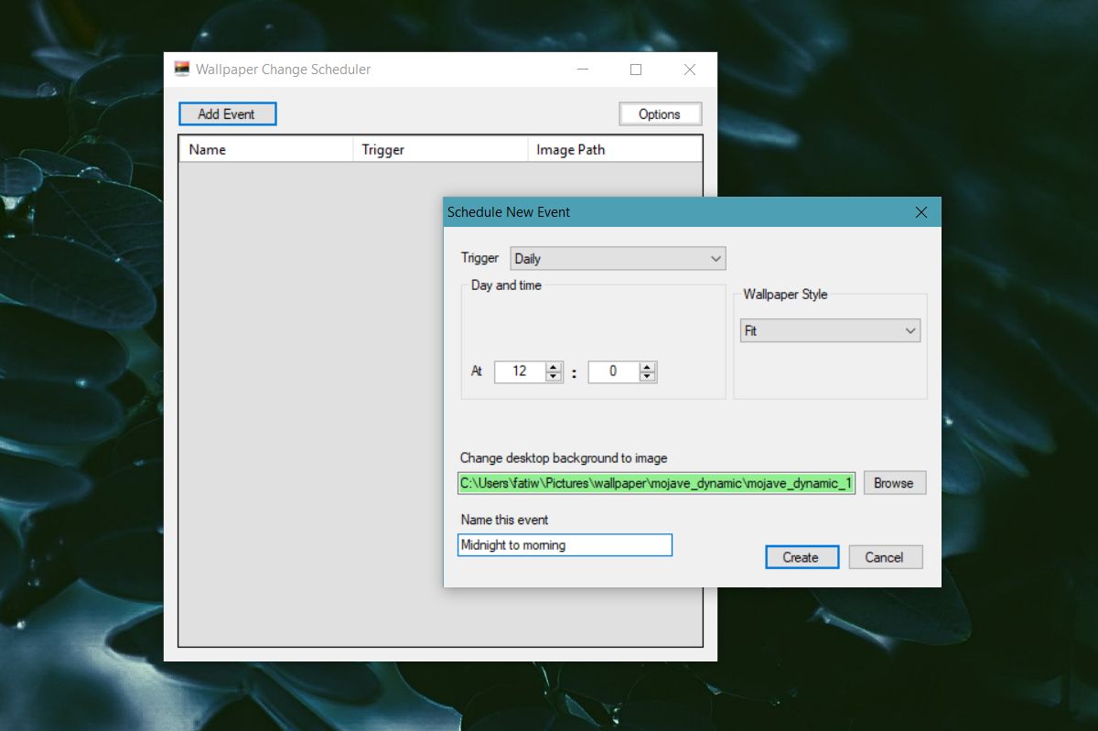1098x731 pixels.
Task: Close the Schedule New Event dialog
Action: (x=921, y=212)
